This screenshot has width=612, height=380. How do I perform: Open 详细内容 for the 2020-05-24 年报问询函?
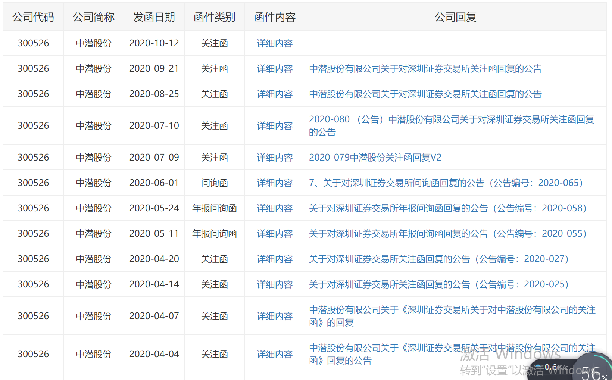pos(275,208)
